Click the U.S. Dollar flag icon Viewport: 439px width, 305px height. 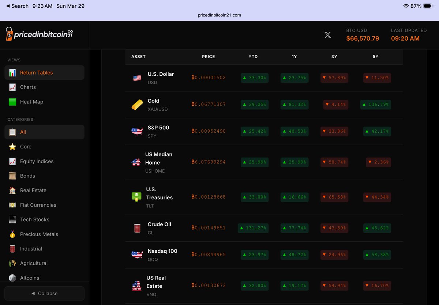click(x=137, y=78)
